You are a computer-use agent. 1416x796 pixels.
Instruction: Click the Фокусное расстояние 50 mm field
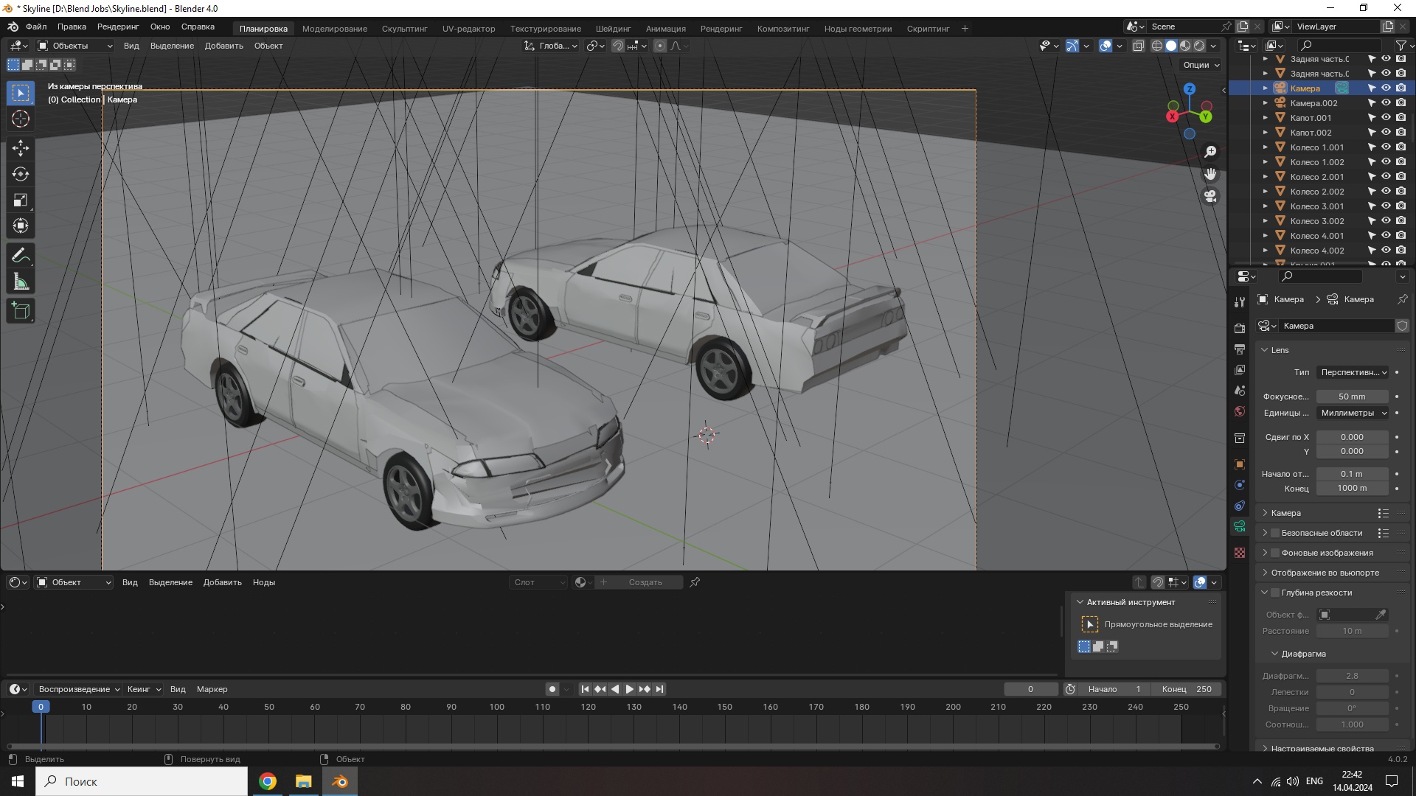point(1351,397)
